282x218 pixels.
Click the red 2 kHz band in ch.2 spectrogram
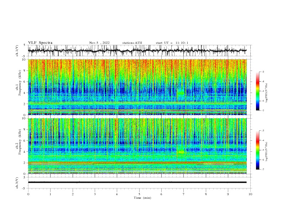[x=137, y=162]
